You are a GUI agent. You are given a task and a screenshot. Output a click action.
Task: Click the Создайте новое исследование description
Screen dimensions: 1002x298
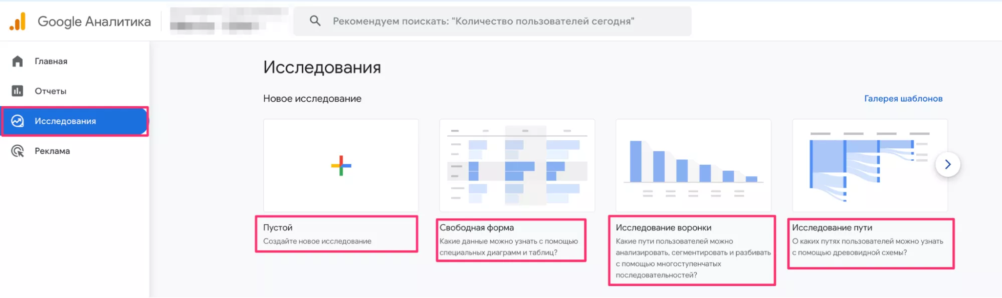pyautogui.click(x=317, y=241)
